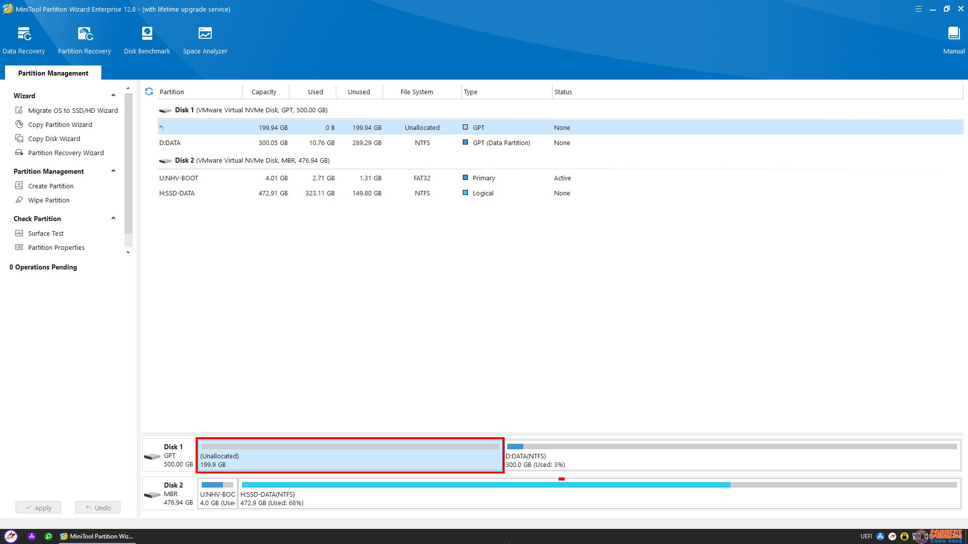Click the Surface Test icon
Screen dimensions: 968x544
tap(19, 233)
